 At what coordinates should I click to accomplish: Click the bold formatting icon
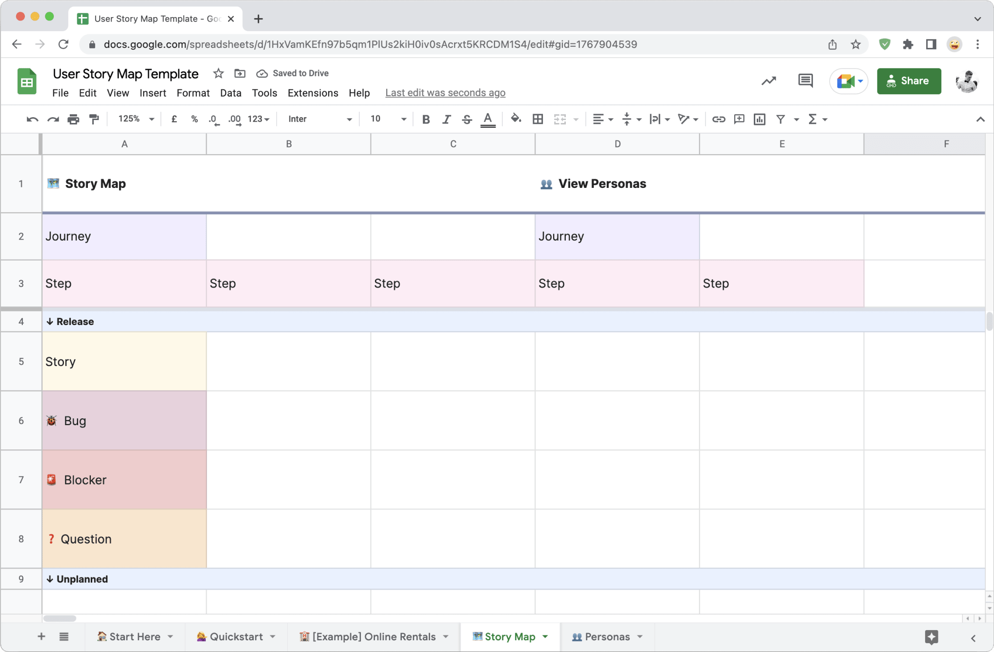point(425,119)
